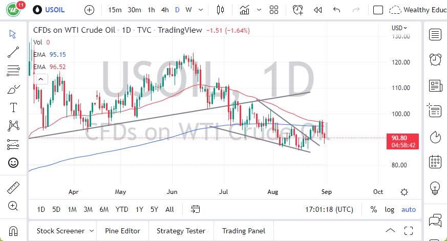This screenshot has height=241, width=447.
Task: Toggle percent scale on price axis
Action: (374, 209)
